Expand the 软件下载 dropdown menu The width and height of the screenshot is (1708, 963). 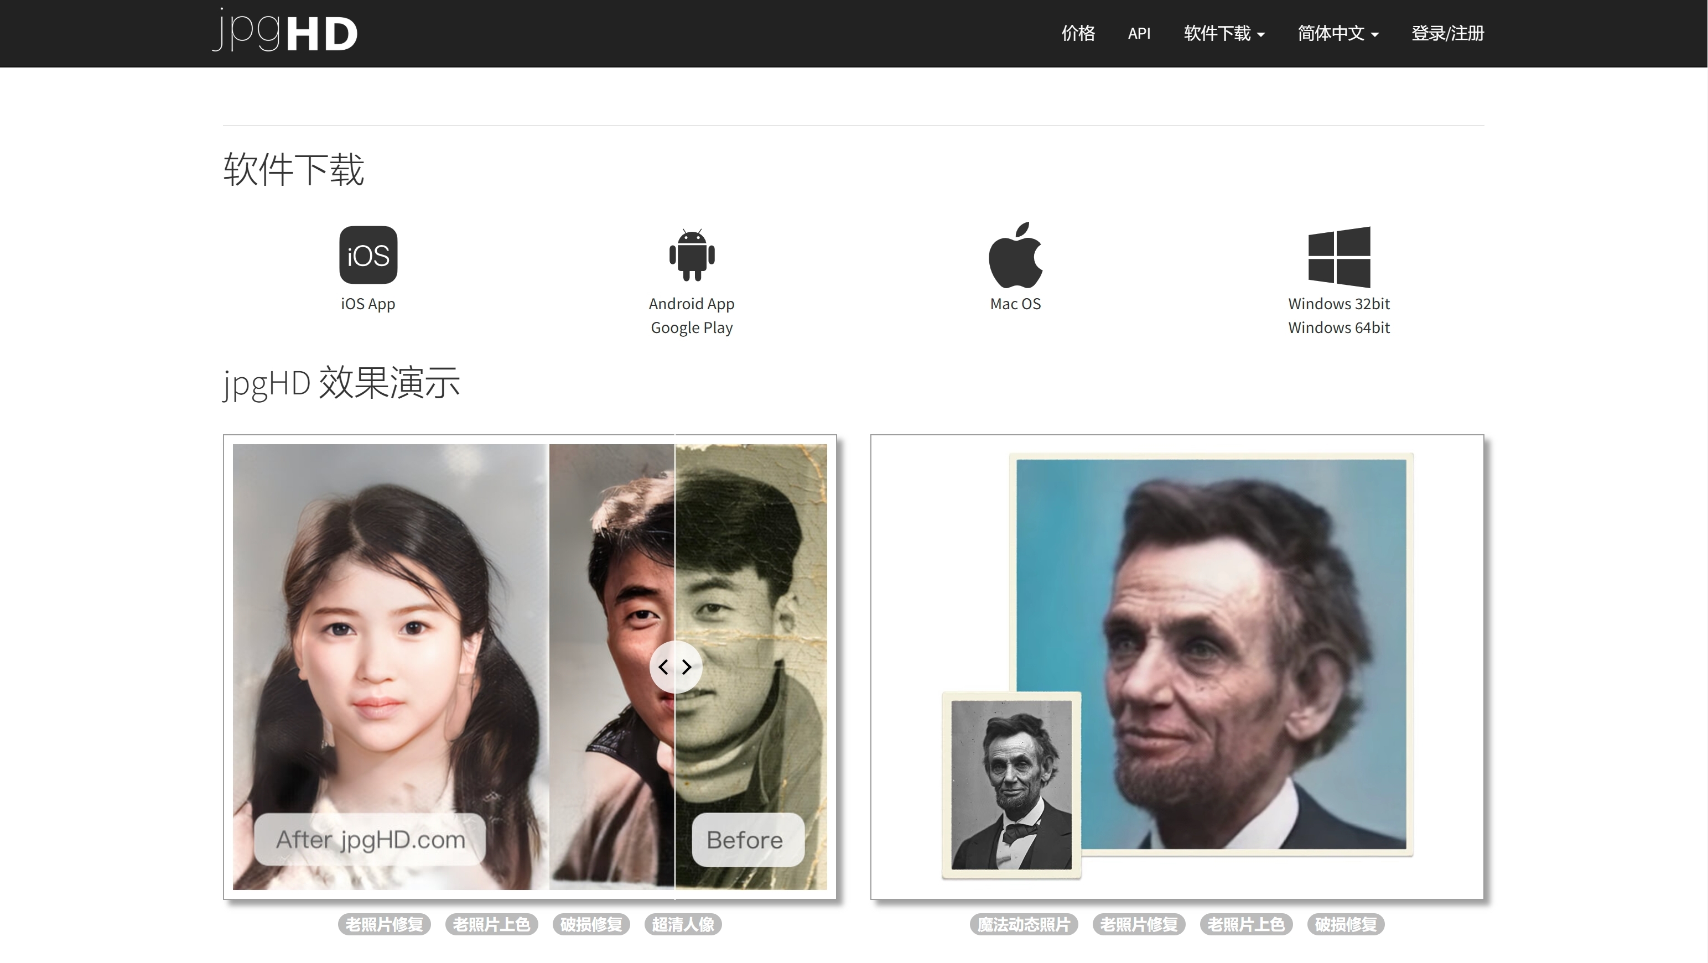pos(1224,33)
